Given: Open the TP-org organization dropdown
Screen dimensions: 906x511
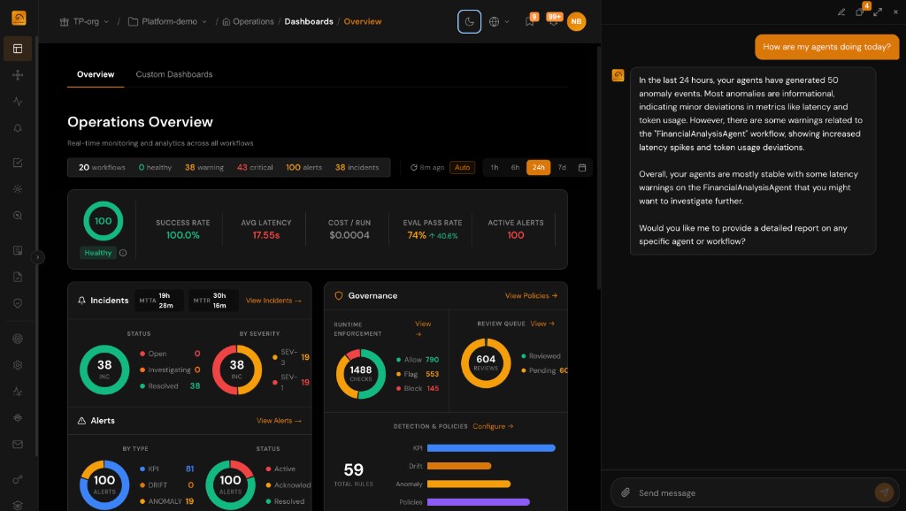Looking at the screenshot, I should tap(85, 21).
